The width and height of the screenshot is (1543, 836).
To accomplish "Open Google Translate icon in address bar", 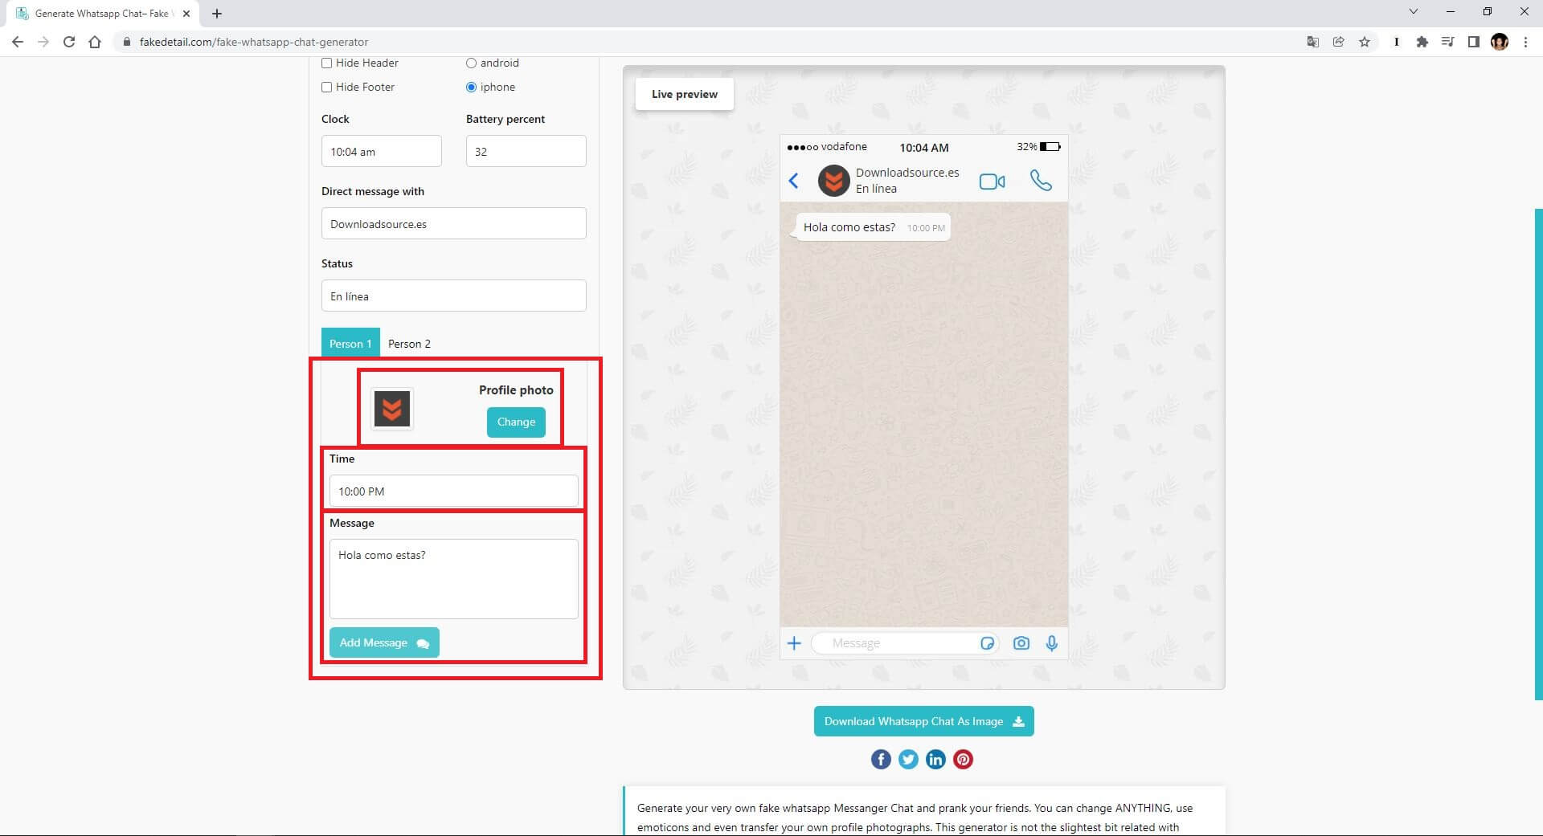I will (x=1313, y=42).
